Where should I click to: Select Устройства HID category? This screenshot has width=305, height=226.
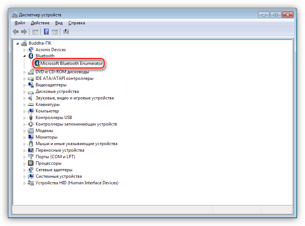click(77, 183)
